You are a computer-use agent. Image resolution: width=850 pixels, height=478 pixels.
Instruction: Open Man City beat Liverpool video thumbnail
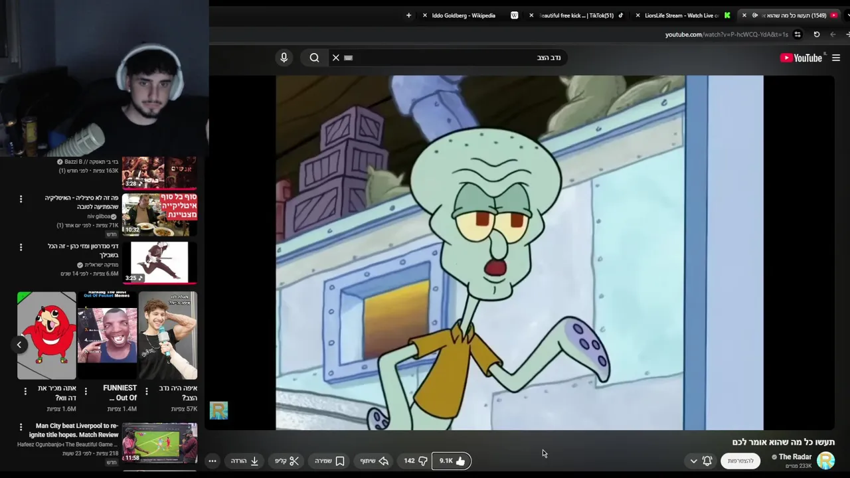point(159,443)
